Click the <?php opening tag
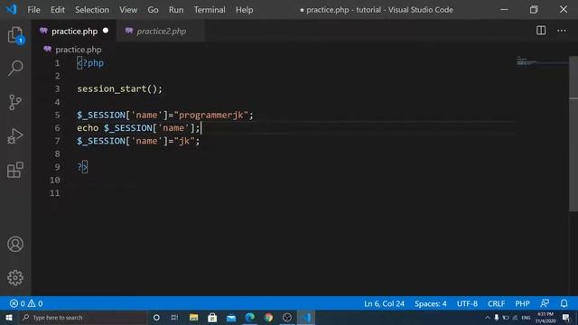 90,63
